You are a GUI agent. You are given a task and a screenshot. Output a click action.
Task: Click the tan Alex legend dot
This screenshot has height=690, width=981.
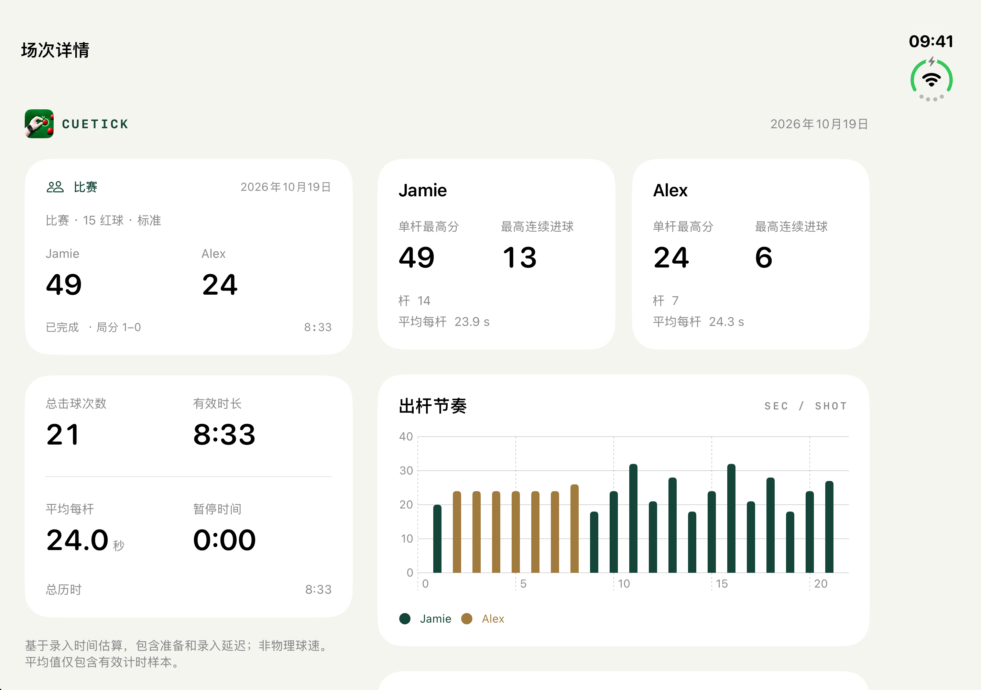tap(467, 618)
